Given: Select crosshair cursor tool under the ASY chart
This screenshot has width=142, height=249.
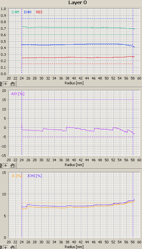Looking at the screenshot, I should [x=6, y=165].
